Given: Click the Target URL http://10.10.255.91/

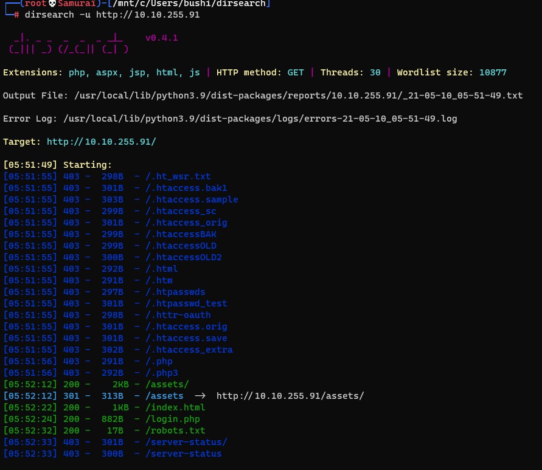Looking at the screenshot, I should tap(102, 141).
